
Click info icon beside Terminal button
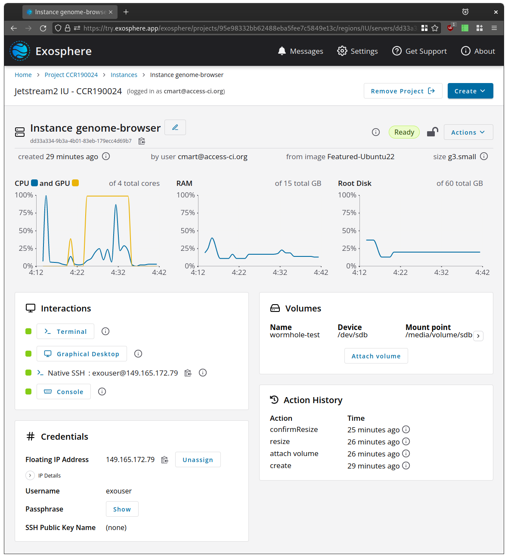105,331
